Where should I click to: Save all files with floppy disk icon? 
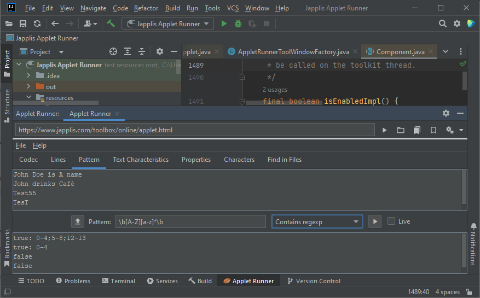point(23,24)
